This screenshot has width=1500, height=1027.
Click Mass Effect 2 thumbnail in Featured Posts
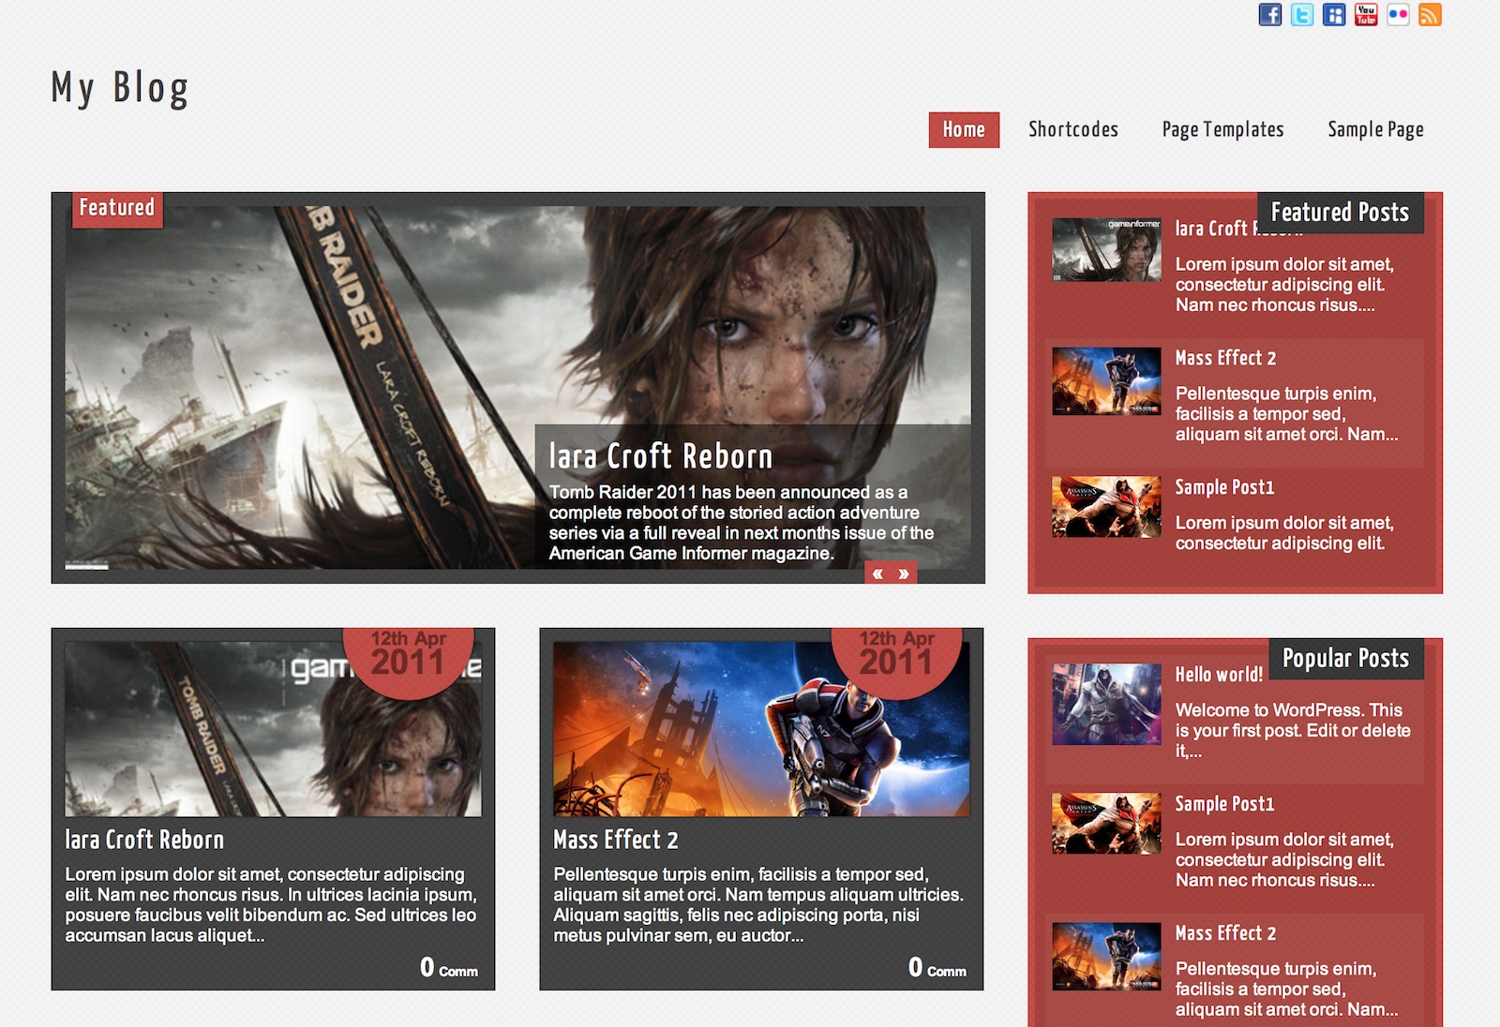1106,381
